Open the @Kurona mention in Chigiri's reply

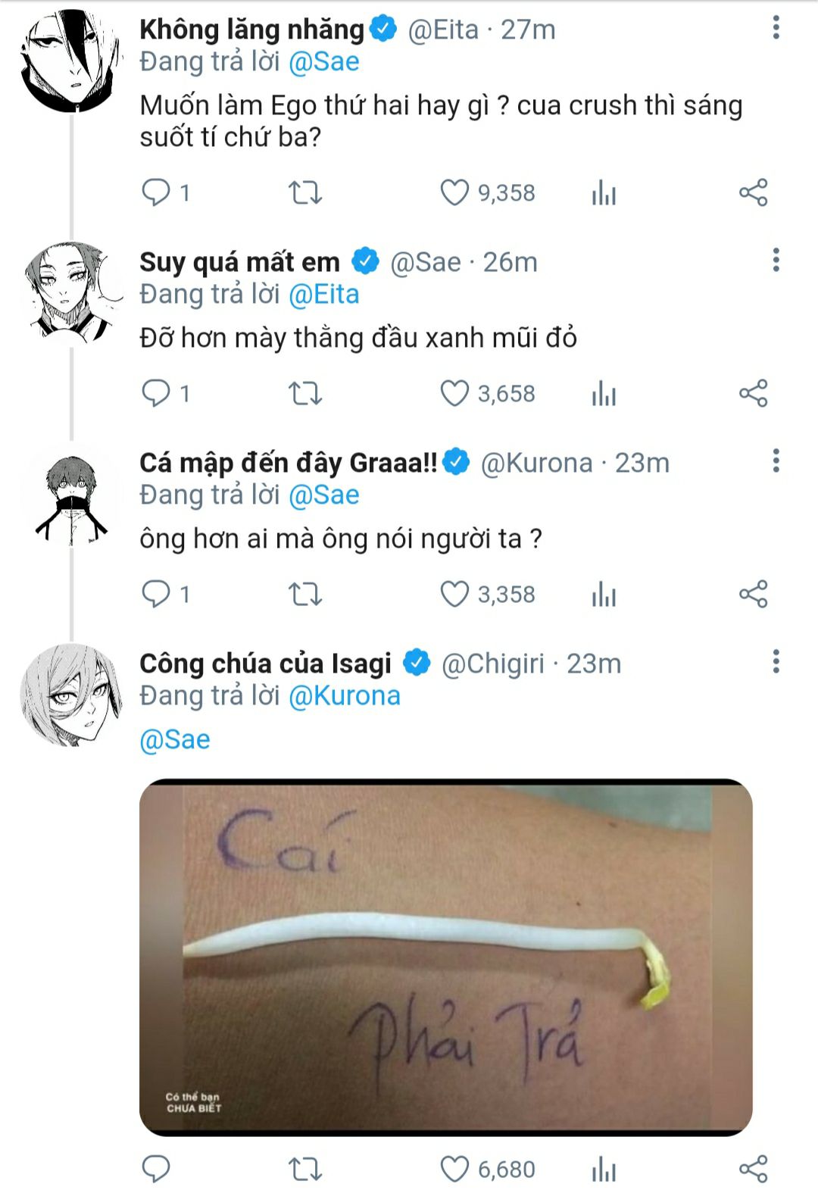[345, 695]
